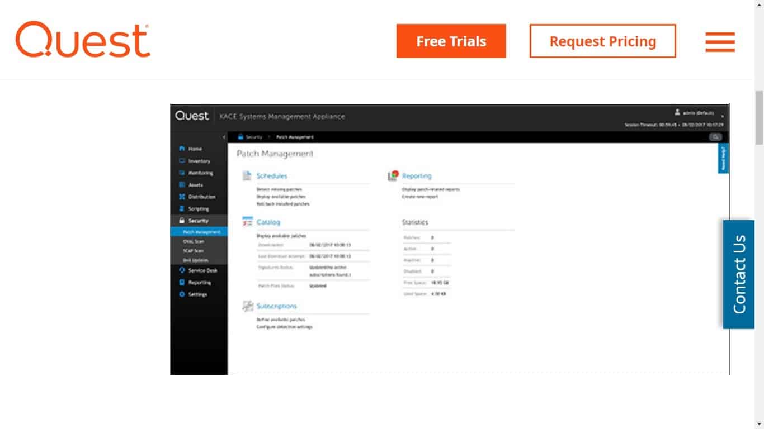The image size is (764, 429).
Task: Click the Security breadcrumb link
Action: (x=254, y=137)
